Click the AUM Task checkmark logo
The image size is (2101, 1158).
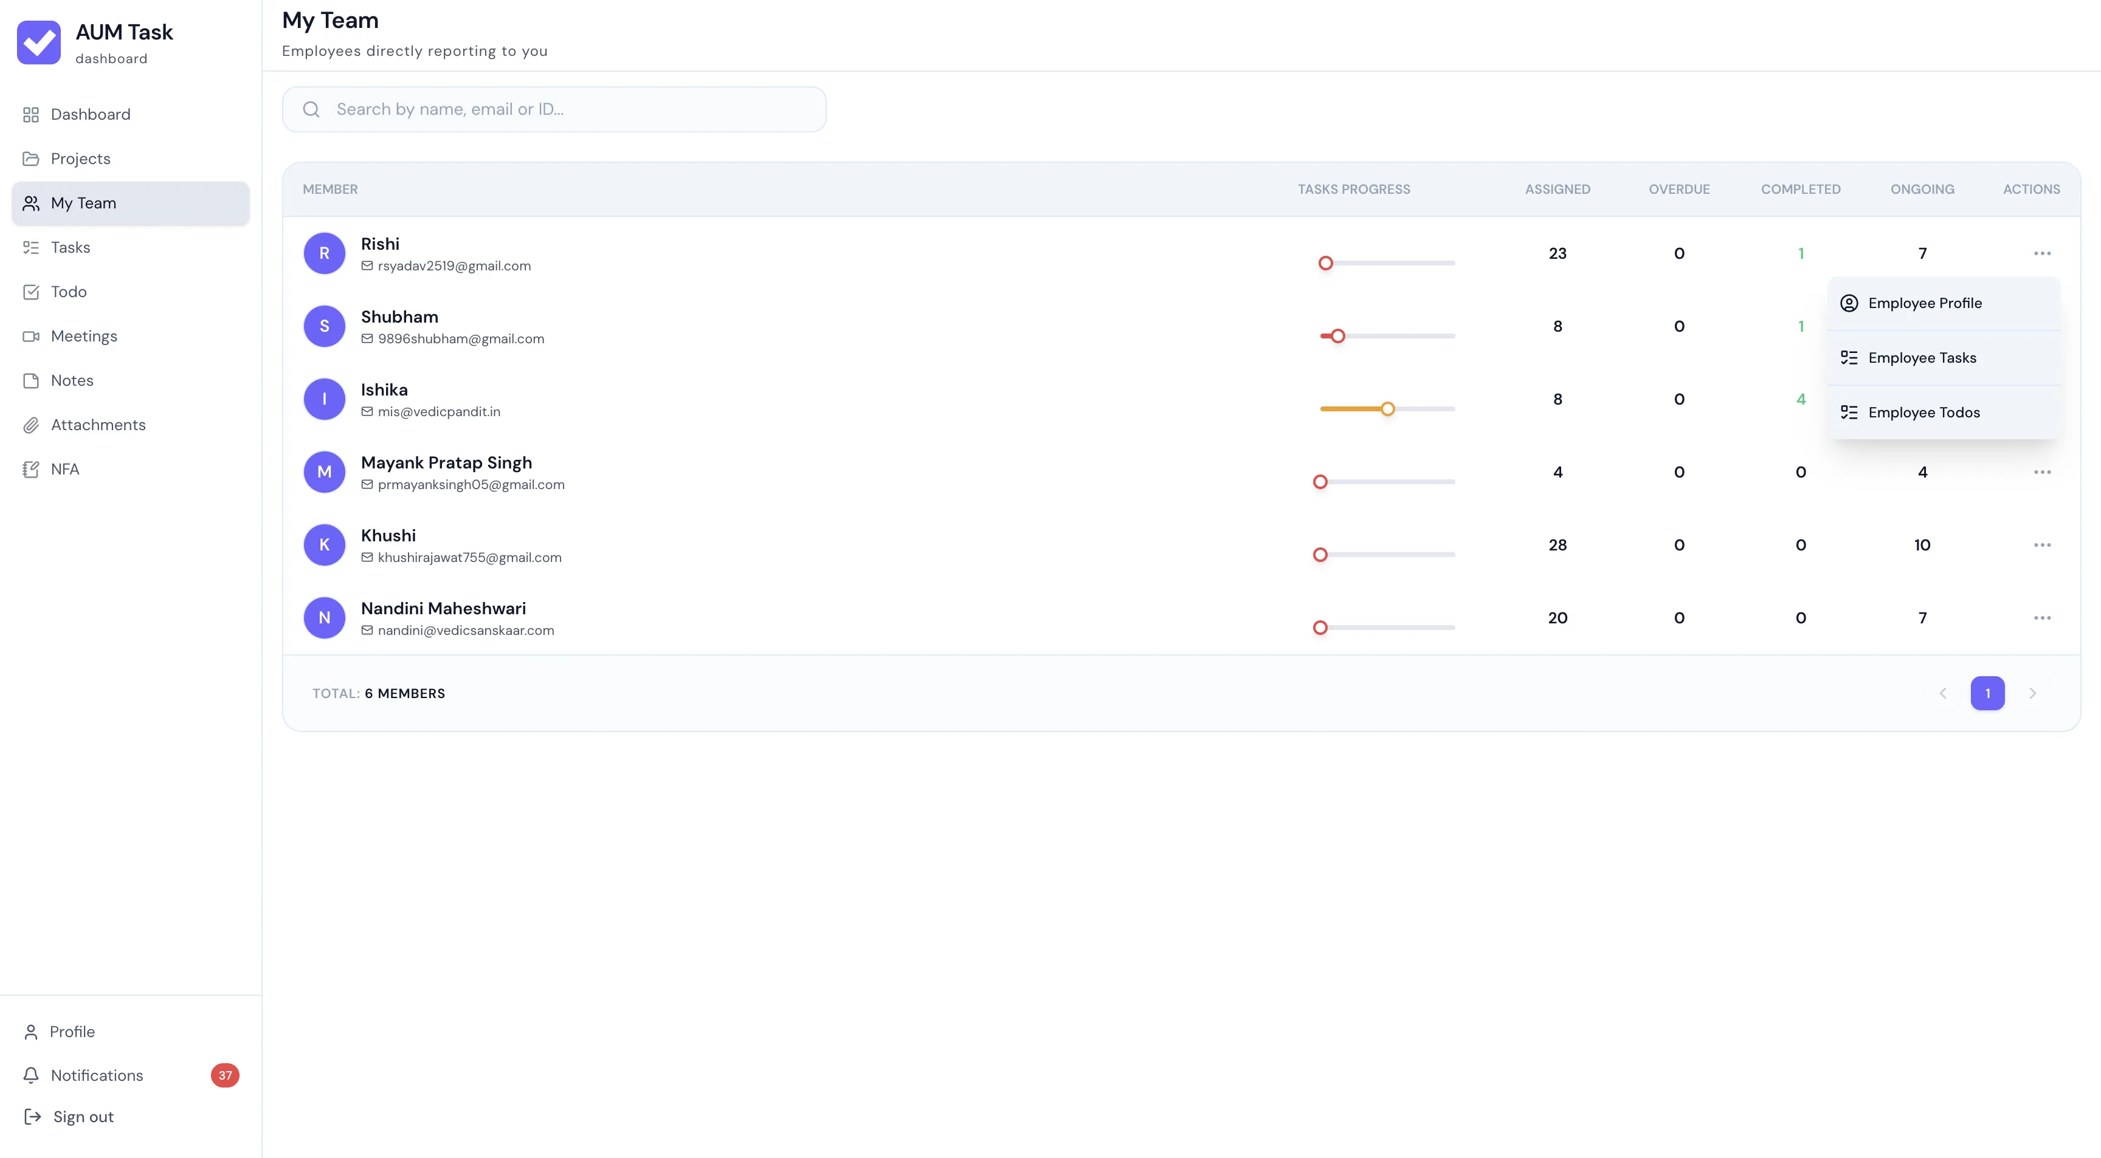(38, 43)
